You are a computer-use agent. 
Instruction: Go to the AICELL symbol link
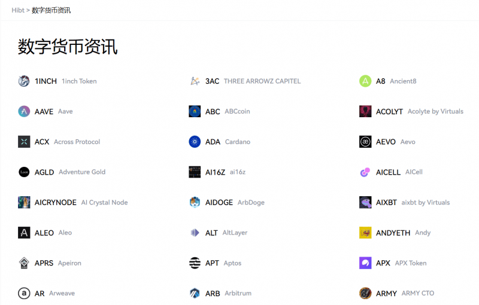[x=388, y=172]
